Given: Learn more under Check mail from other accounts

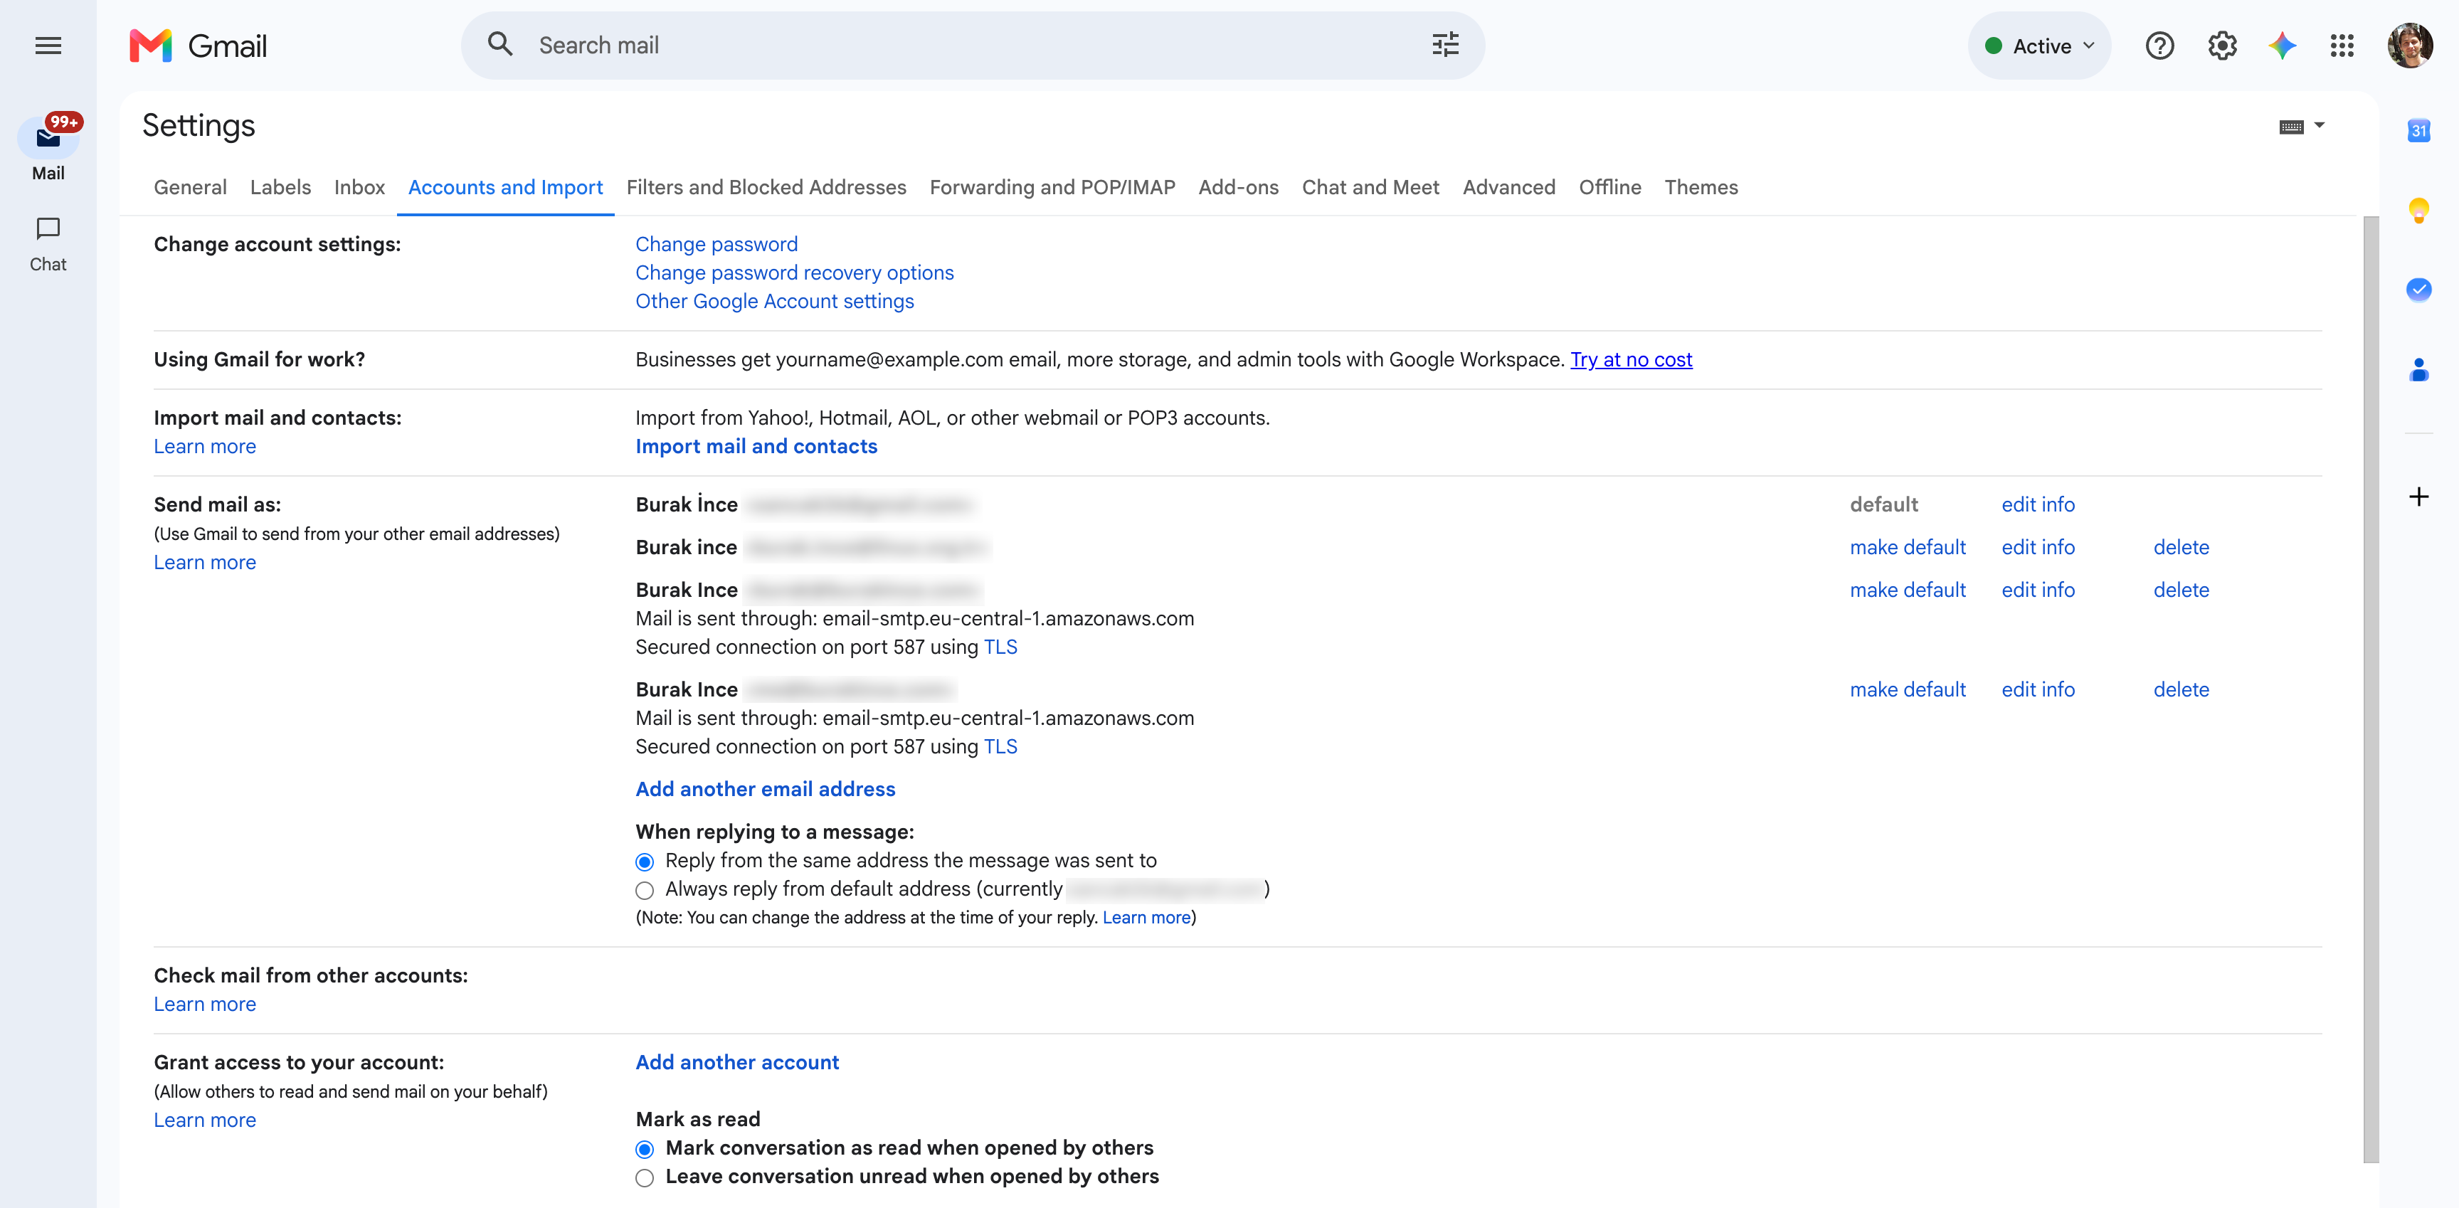Looking at the screenshot, I should click(204, 1005).
